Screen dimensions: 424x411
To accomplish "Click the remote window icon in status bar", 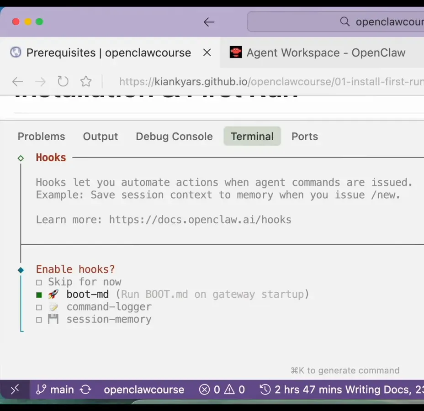I will click(x=15, y=390).
